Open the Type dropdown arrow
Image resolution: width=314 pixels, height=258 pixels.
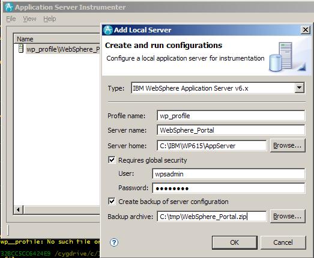[300, 88]
